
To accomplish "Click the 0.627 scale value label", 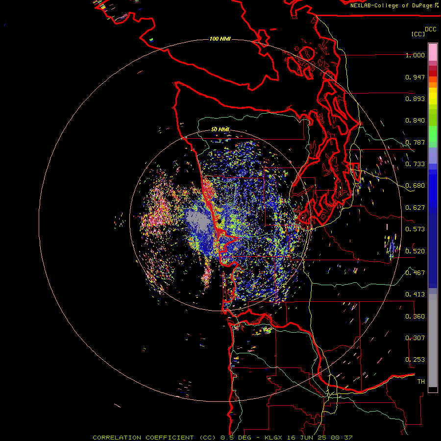I will (415, 208).
